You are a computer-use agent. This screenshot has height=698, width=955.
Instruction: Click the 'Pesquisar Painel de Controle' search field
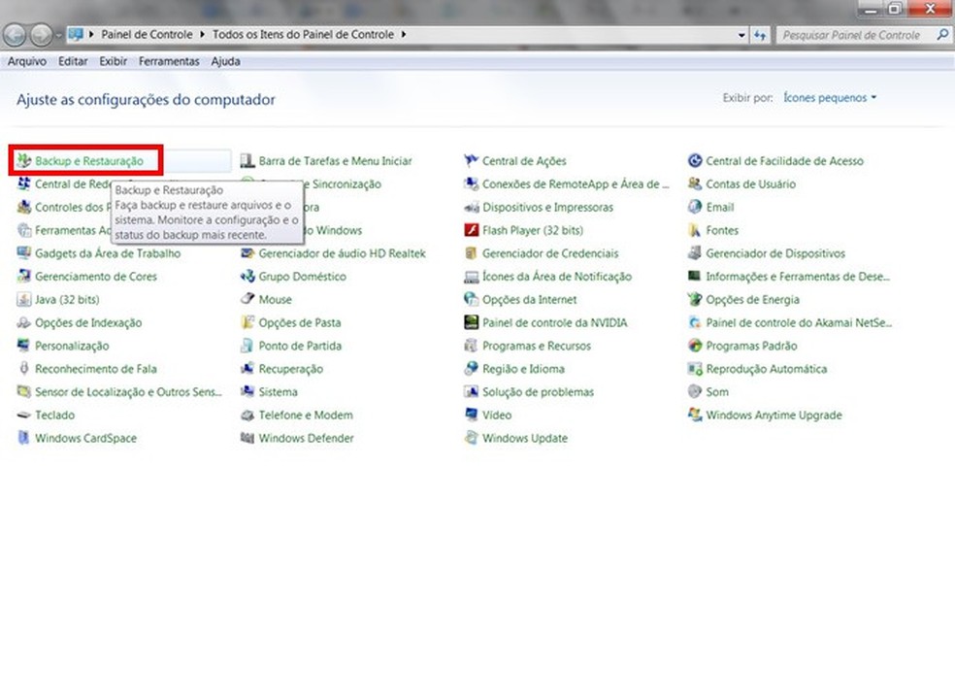(854, 35)
